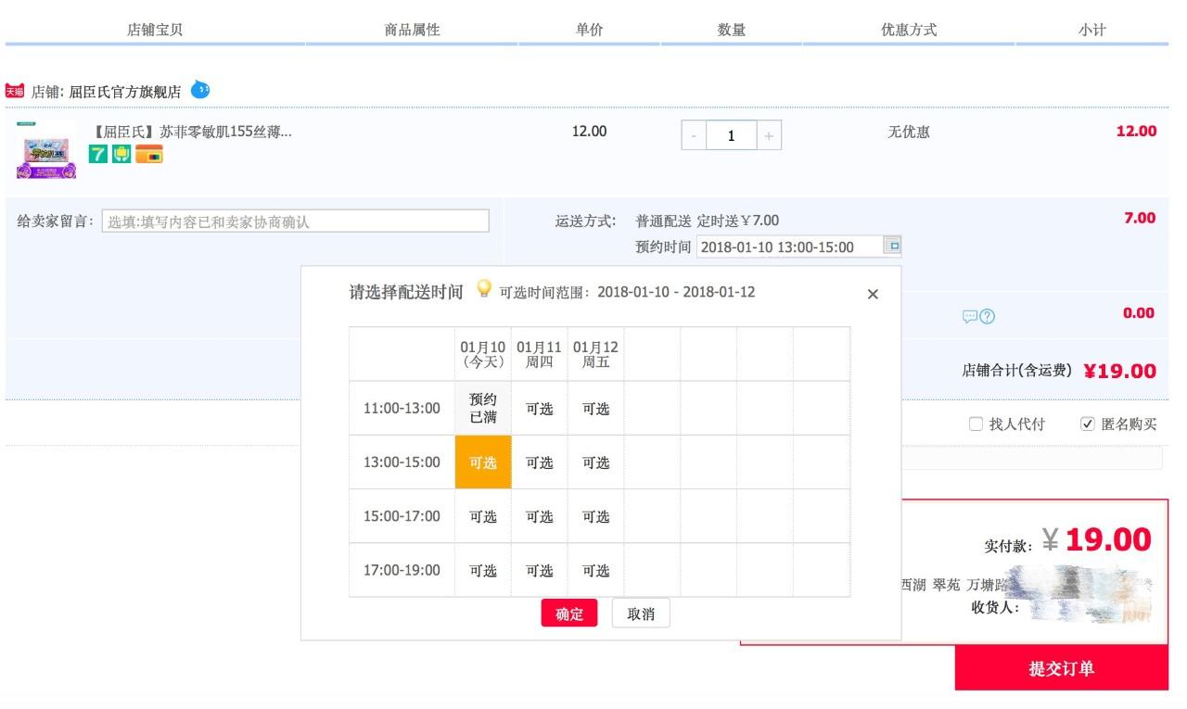This screenshot has height=709, width=1187.
Task: Cancel the dialog with 取消 button
Action: coord(641,614)
